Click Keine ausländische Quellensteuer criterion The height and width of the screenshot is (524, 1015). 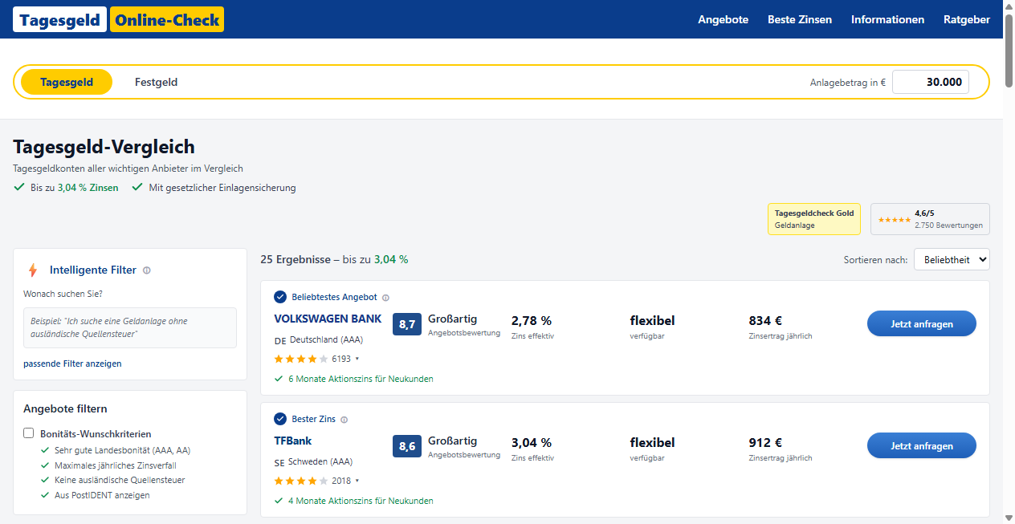(120, 480)
